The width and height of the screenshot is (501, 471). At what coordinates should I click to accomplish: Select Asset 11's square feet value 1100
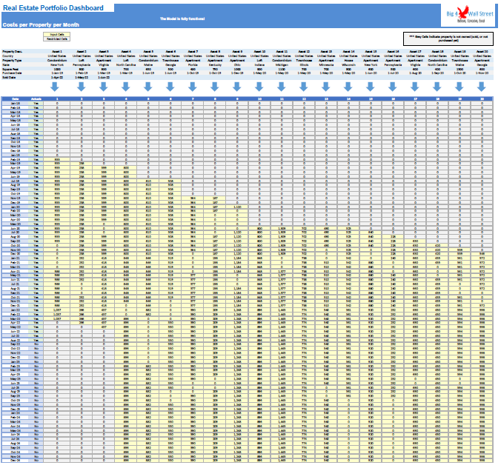click(x=282, y=69)
